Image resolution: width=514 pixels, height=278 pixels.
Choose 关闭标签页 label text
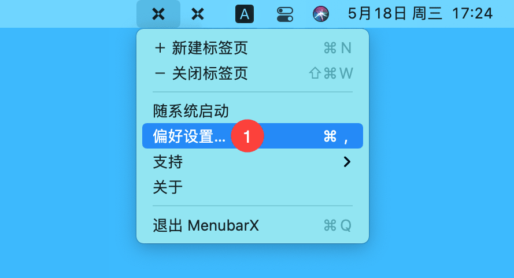(210, 73)
